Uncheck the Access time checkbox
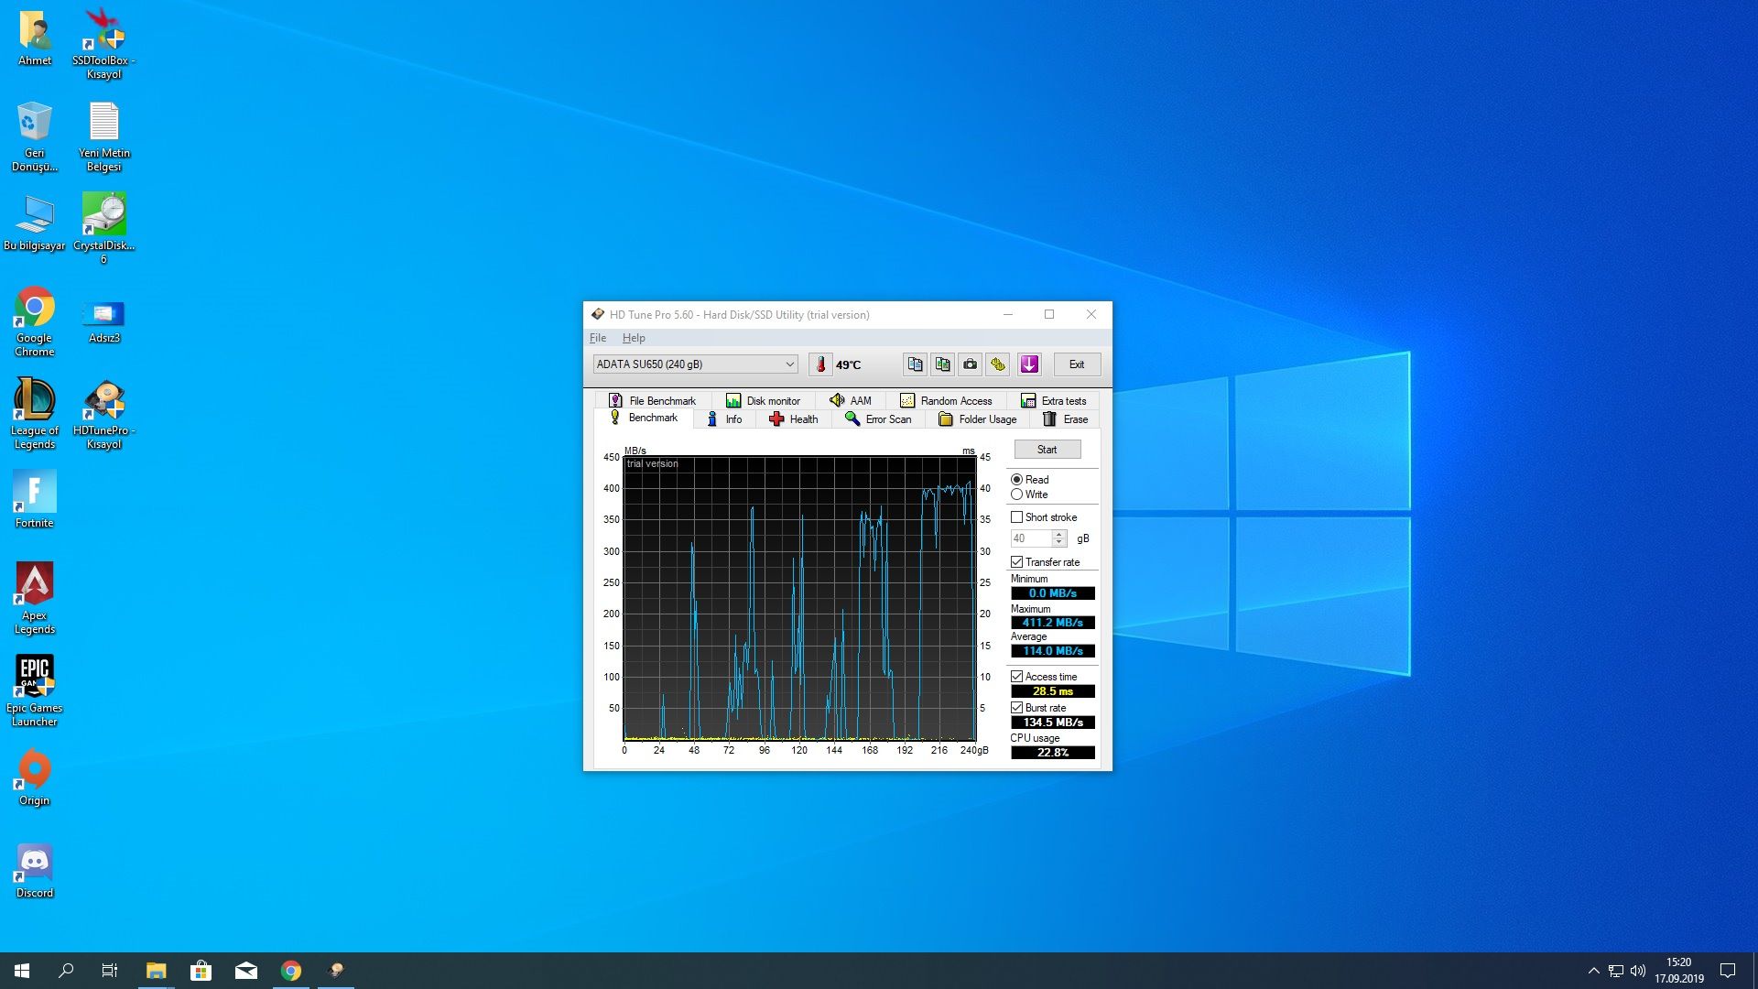Screen dimensions: 1758x989 pos(1016,677)
